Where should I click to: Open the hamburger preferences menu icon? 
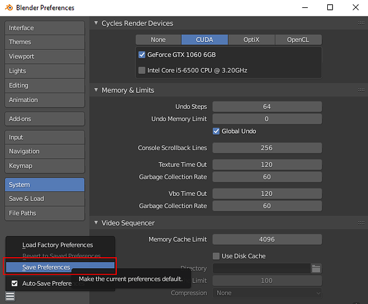pyautogui.click(x=10, y=296)
